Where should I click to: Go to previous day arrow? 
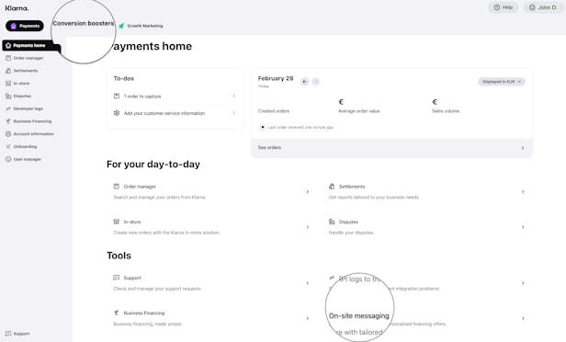[305, 82]
